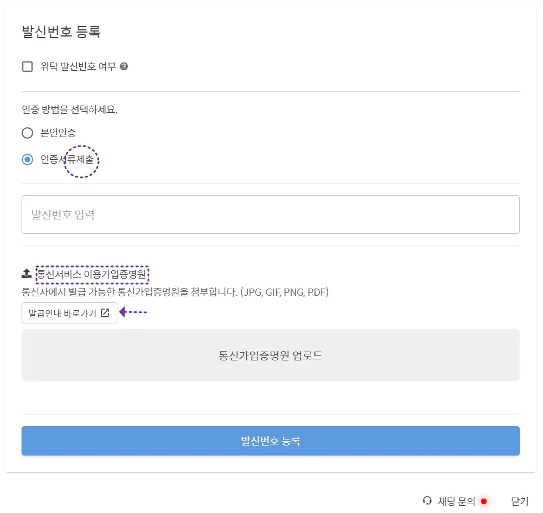Image resolution: width=543 pixels, height=513 pixels.
Task: Click the red notification dot by 채팅 문의
Action: point(484,501)
